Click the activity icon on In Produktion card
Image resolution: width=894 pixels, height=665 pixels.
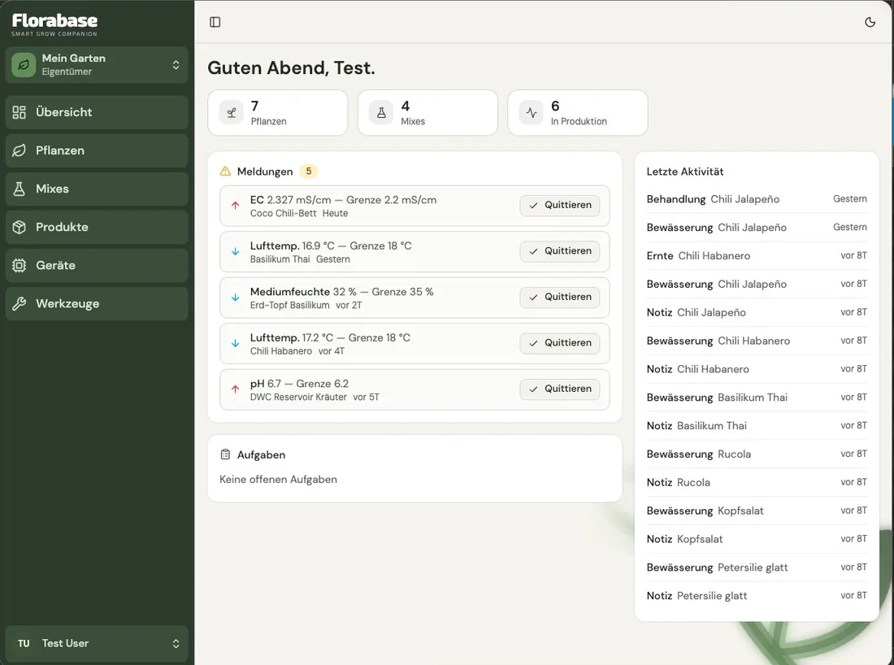click(x=532, y=113)
